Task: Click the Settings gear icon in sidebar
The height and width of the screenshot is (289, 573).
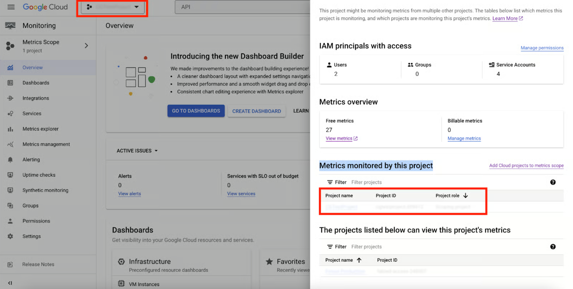Action: click(x=10, y=236)
